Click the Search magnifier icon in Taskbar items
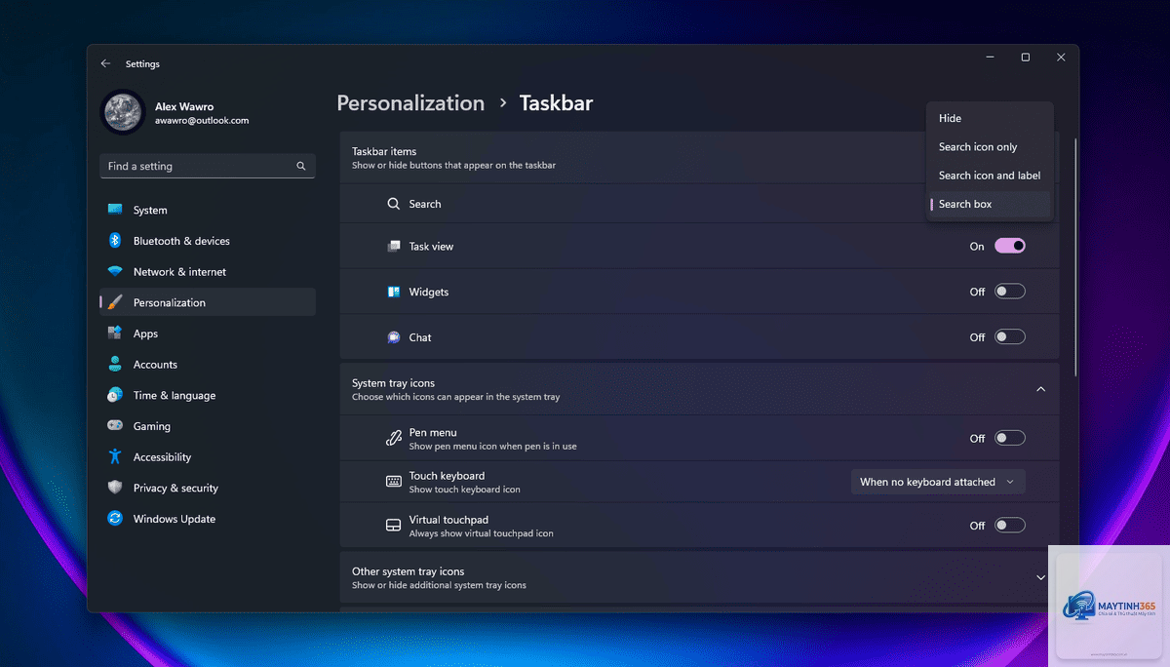Viewport: 1170px width, 667px height. (394, 204)
